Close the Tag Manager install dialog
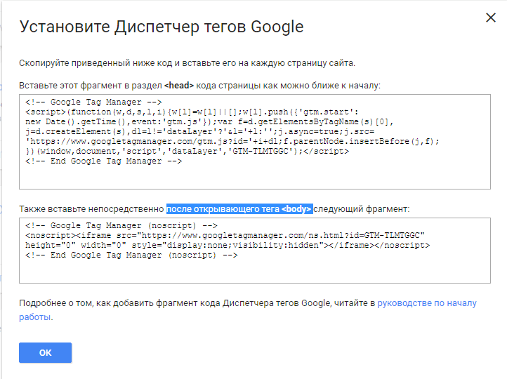507x379 pixels. (x=491, y=18)
